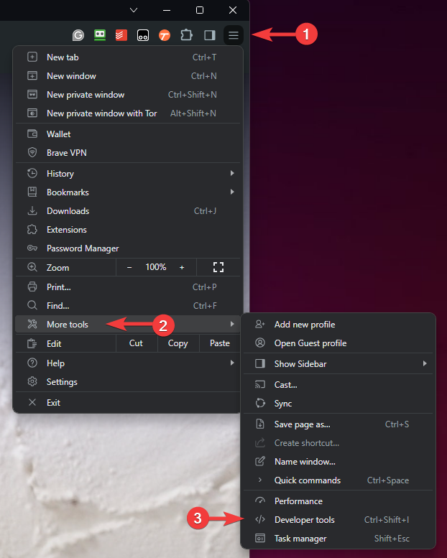Click the 100% zoom level value
The height and width of the screenshot is (558, 447).
(x=156, y=267)
